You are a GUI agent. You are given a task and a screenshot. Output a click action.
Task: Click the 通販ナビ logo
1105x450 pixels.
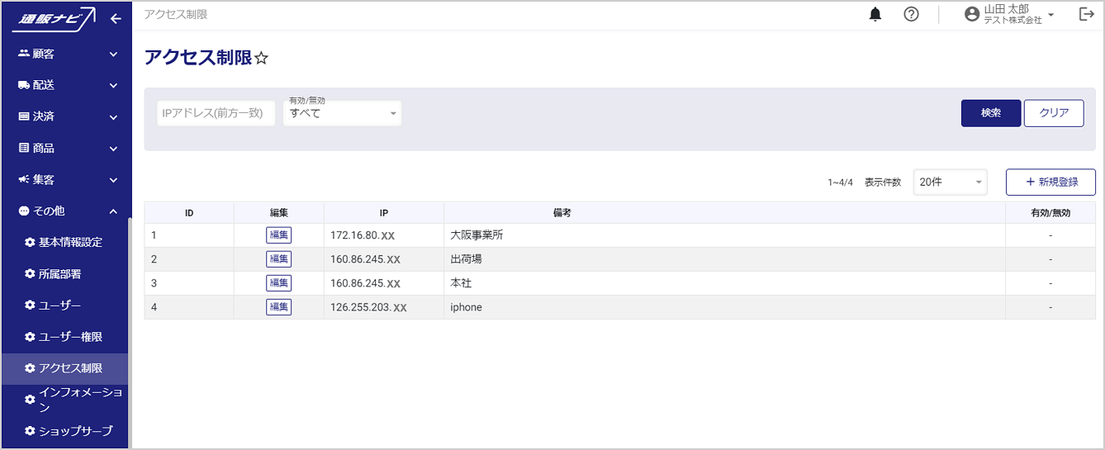pyautogui.click(x=57, y=17)
